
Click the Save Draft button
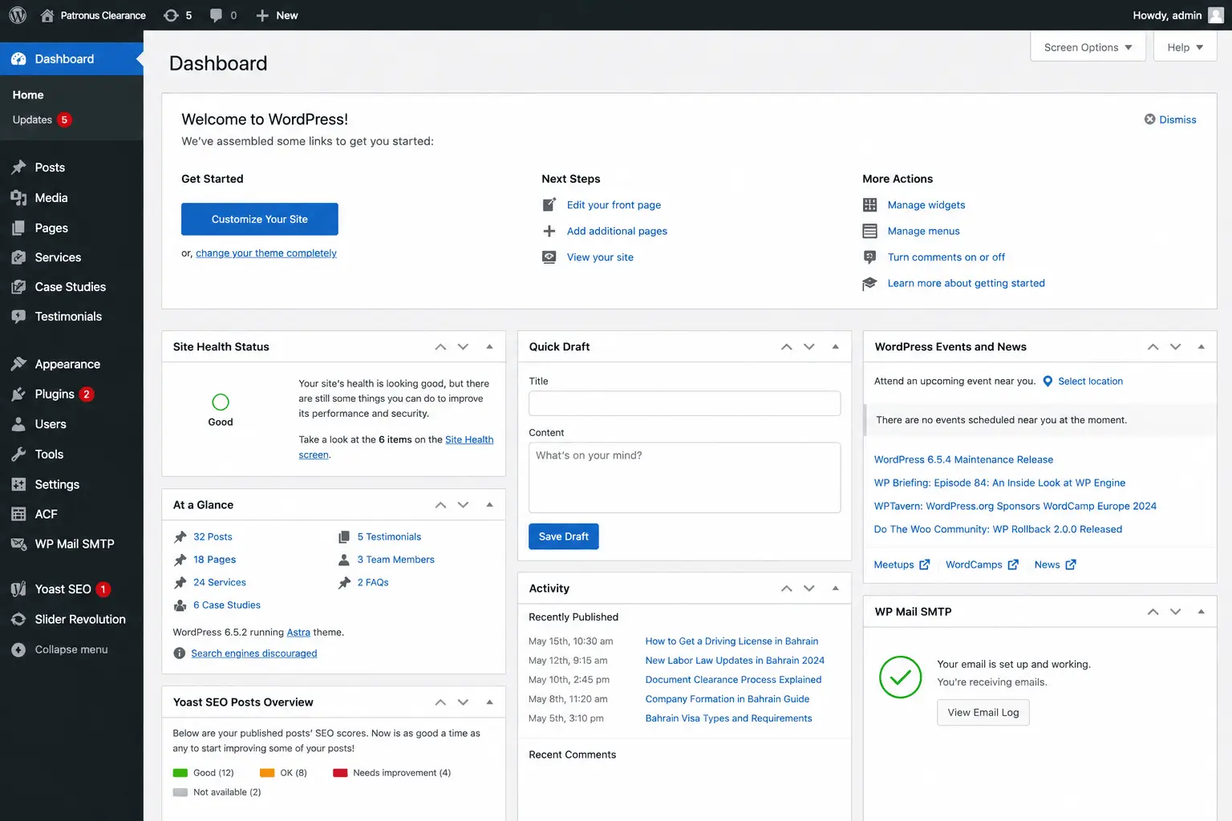(563, 536)
